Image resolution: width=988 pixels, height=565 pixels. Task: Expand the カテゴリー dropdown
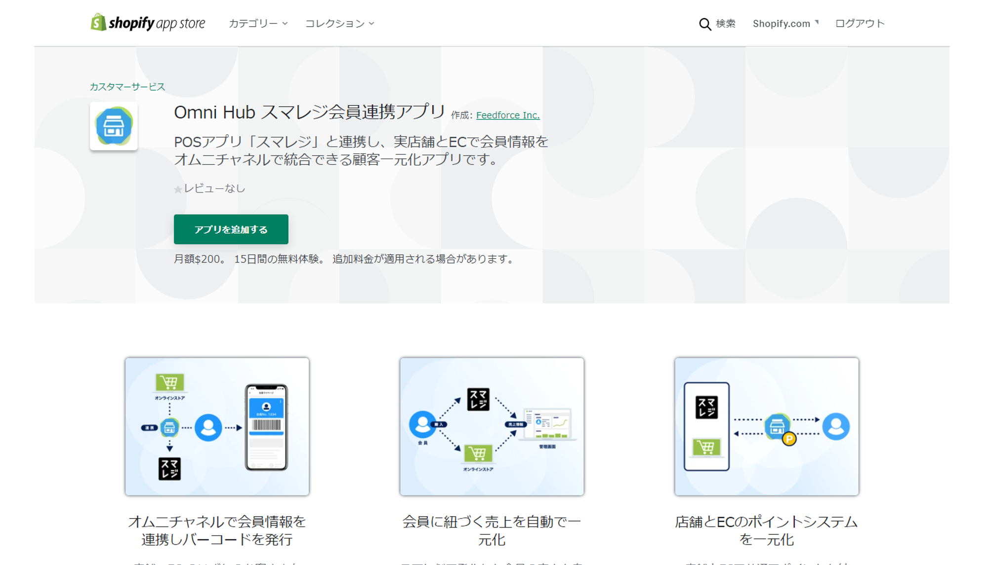[x=258, y=23]
